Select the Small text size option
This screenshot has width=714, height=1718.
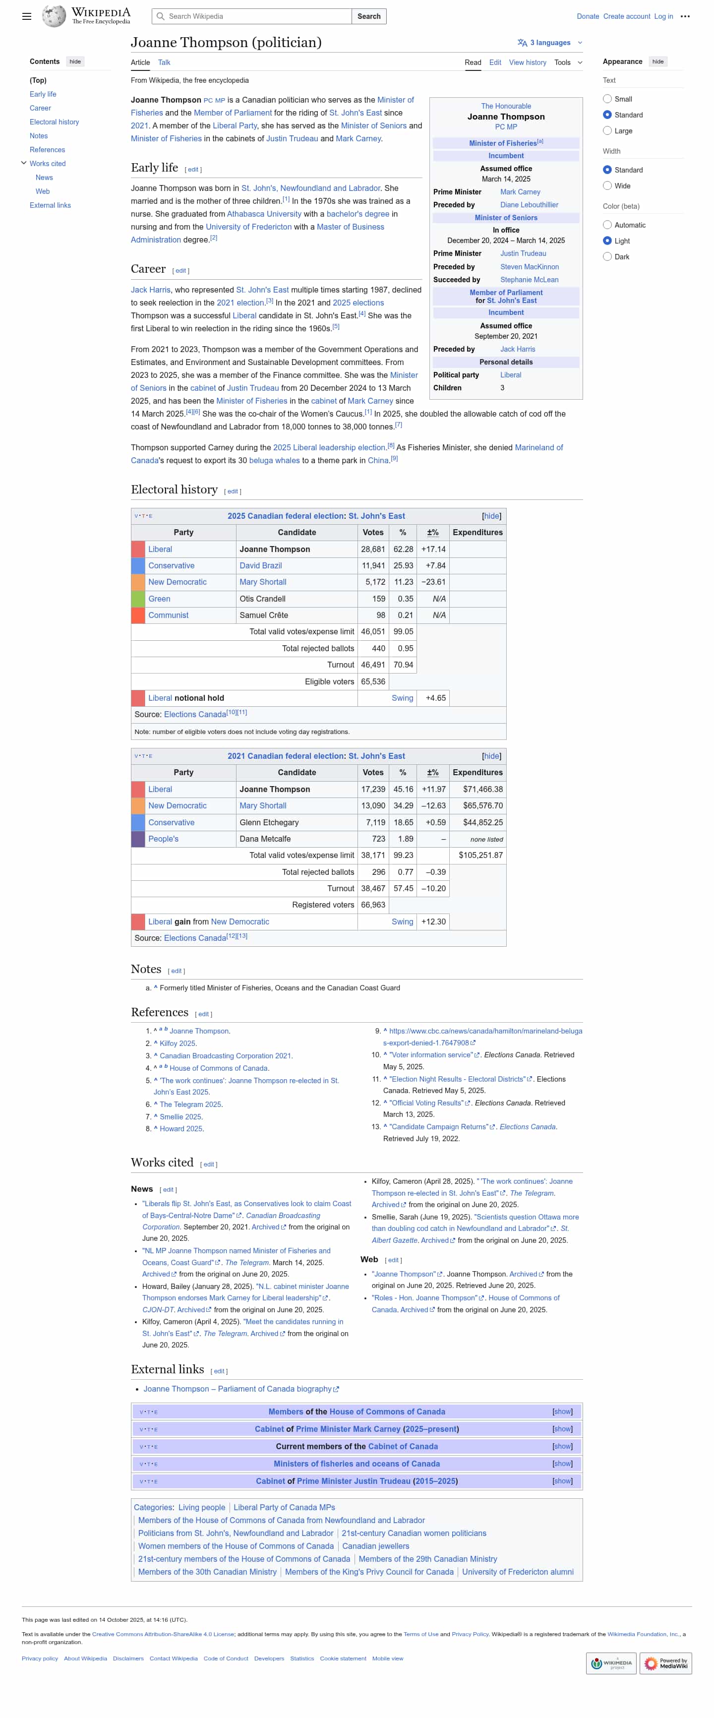(x=607, y=99)
